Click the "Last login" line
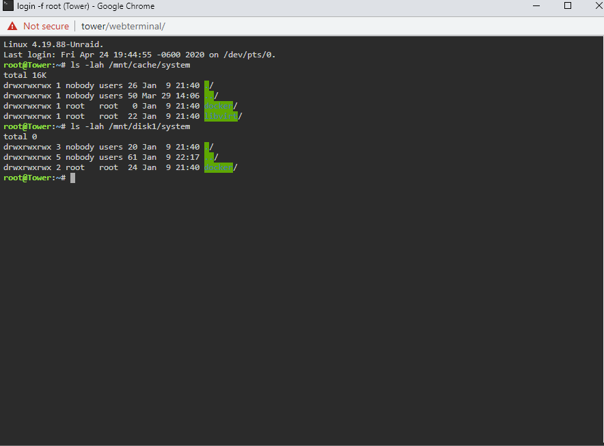604x446 pixels. point(139,55)
